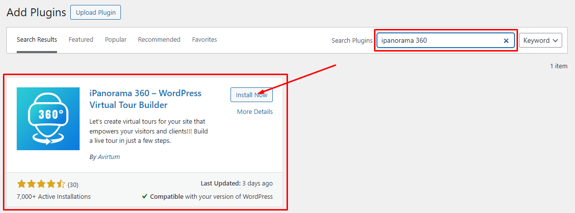Click the Upload Plugin button
This screenshot has height=213, width=575.
click(96, 12)
